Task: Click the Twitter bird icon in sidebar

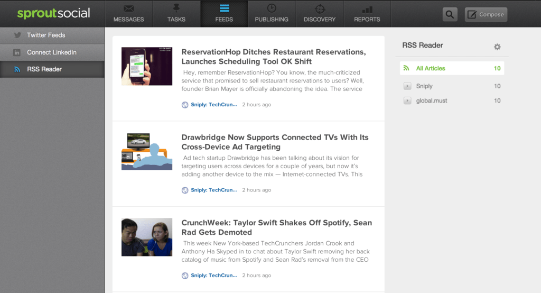Action: tap(17, 35)
